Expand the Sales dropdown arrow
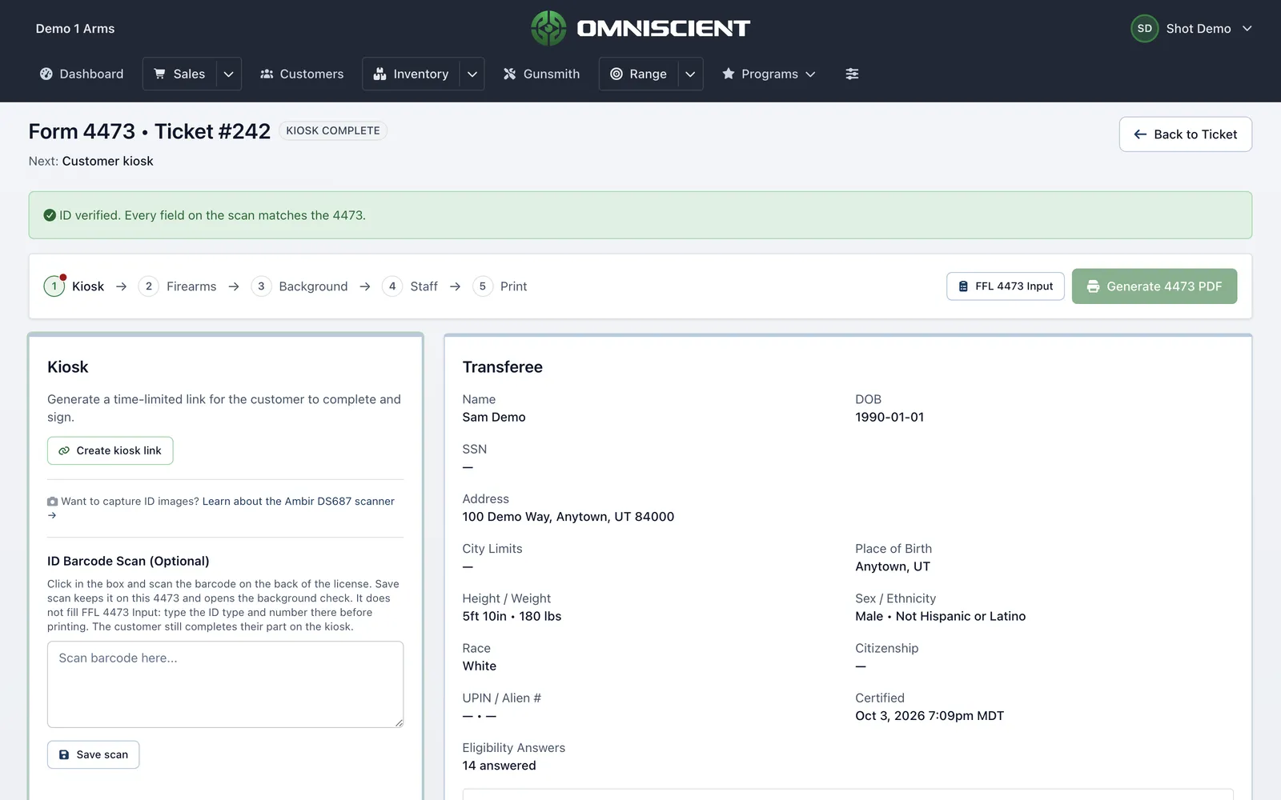 pos(228,74)
